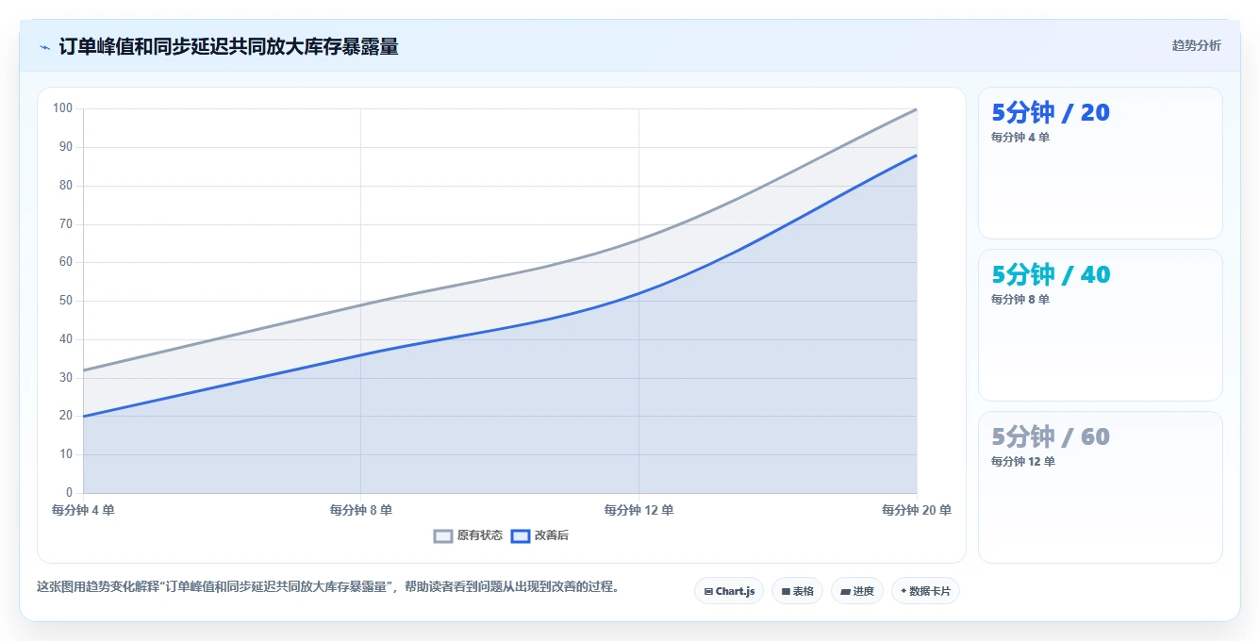Click the x-axis label 每分钟 20 单

click(917, 510)
